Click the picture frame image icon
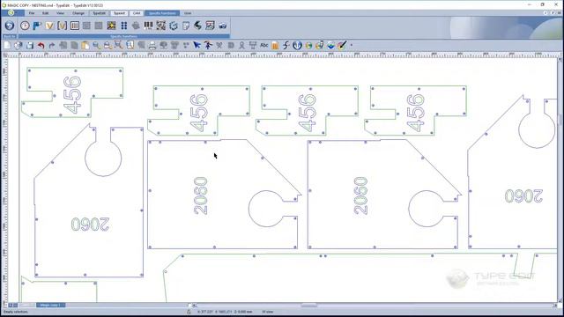 click(x=210, y=26)
